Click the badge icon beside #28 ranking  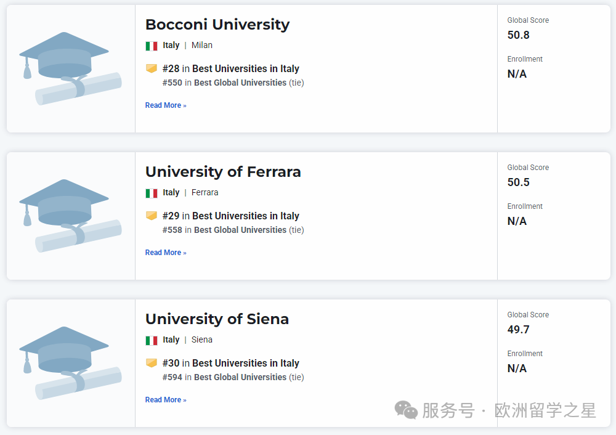pyautogui.click(x=152, y=68)
